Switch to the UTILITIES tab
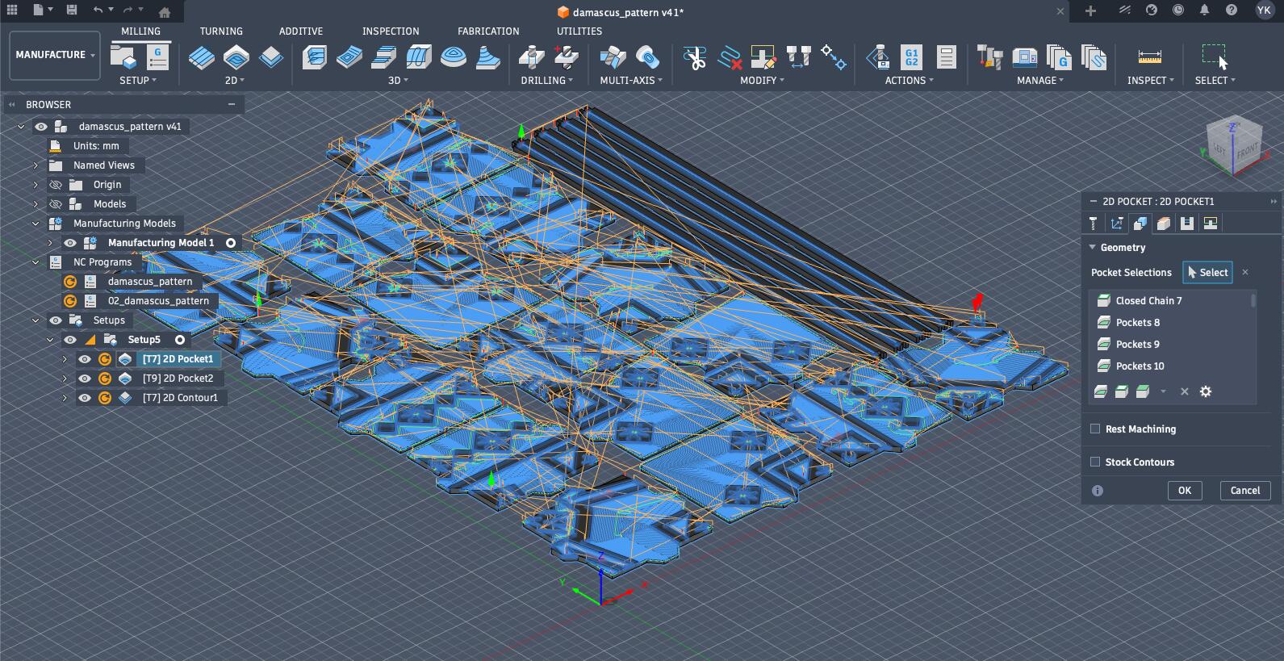 coord(579,31)
